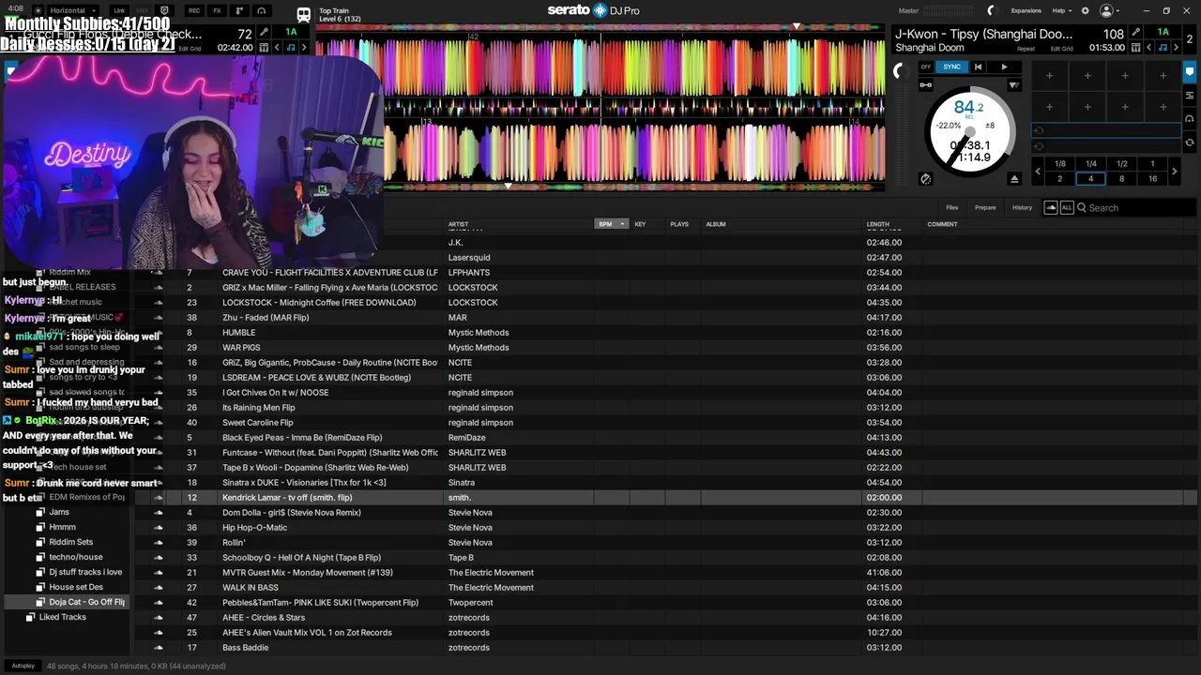Screen dimensions: 1201x675
Task: Open the Liked Tracks playlist
Action: point(63,617)
